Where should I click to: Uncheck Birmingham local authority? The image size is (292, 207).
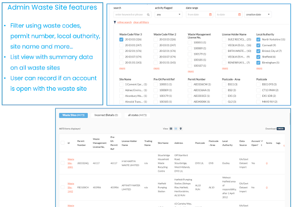pyautogui.click(x=258, y=63)
